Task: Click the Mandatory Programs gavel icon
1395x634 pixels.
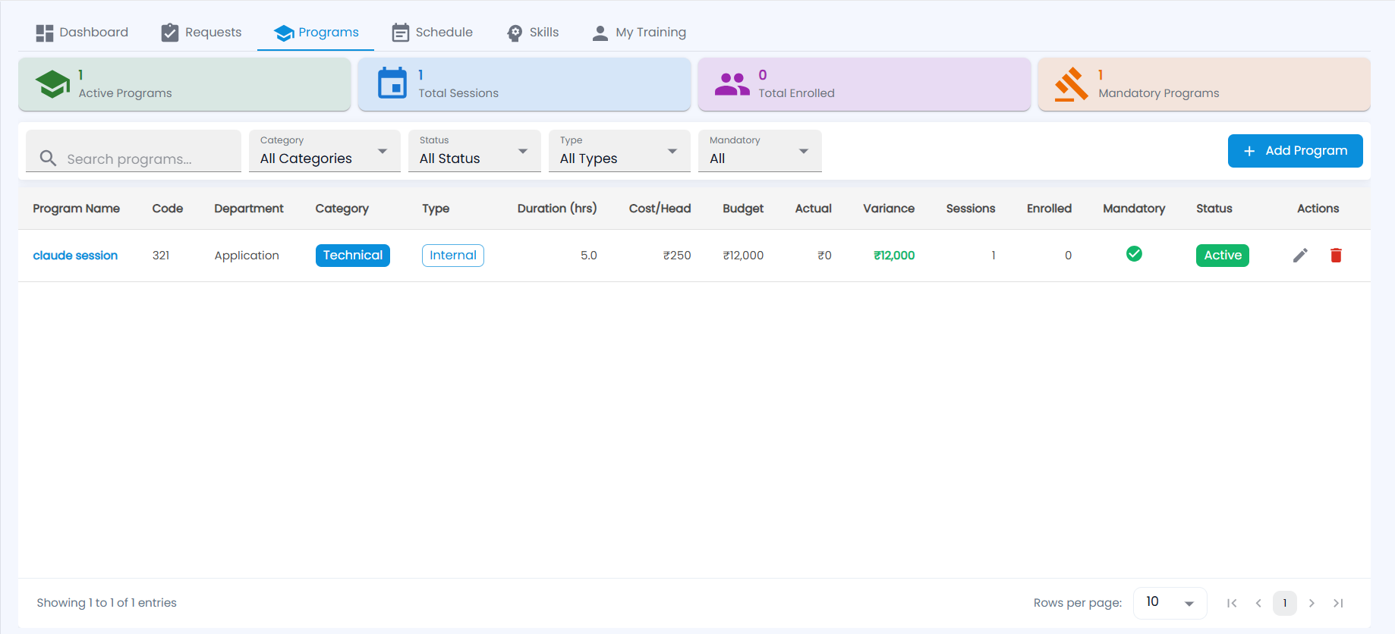Action: pos(1071,84)
